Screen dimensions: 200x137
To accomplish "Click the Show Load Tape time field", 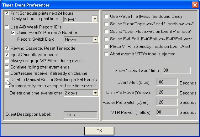I will pos(176,70).
